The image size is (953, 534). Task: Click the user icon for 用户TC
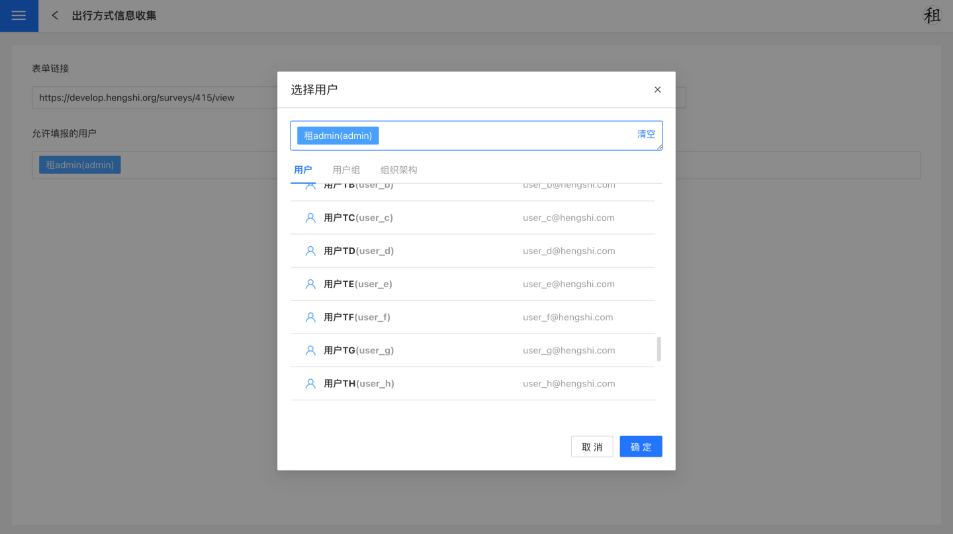pyautogui.click(x=310, y=218)
